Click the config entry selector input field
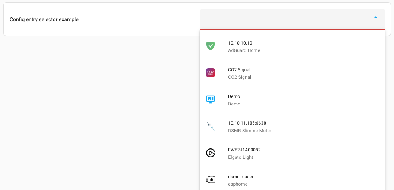This screenshot has height=190, width=394. [283, 19]
